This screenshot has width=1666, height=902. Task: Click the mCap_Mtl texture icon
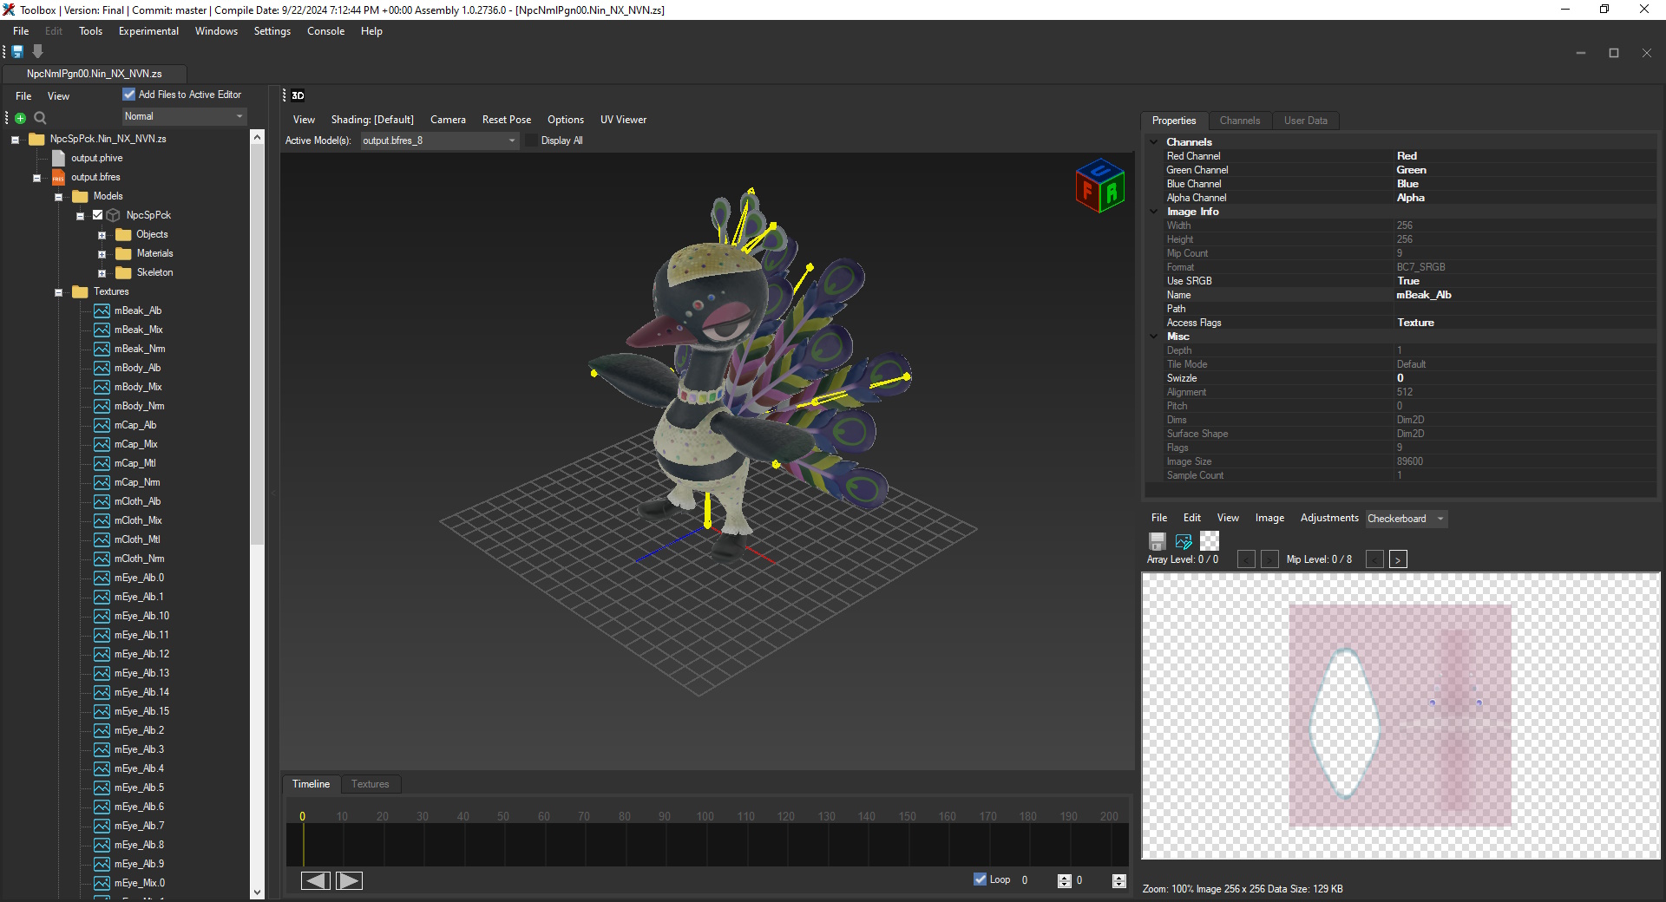tap(102, 463)
